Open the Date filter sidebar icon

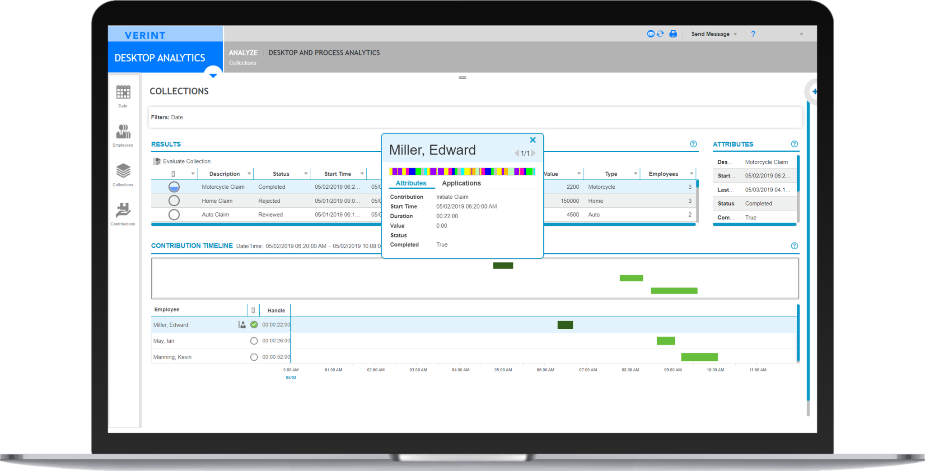123,96
